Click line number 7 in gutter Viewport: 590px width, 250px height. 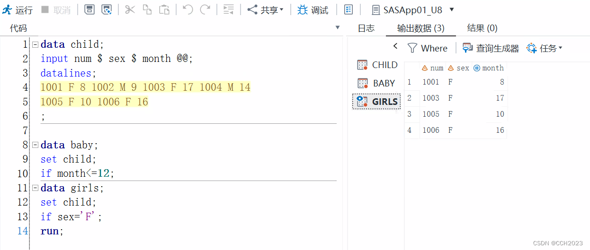(25, 130)
